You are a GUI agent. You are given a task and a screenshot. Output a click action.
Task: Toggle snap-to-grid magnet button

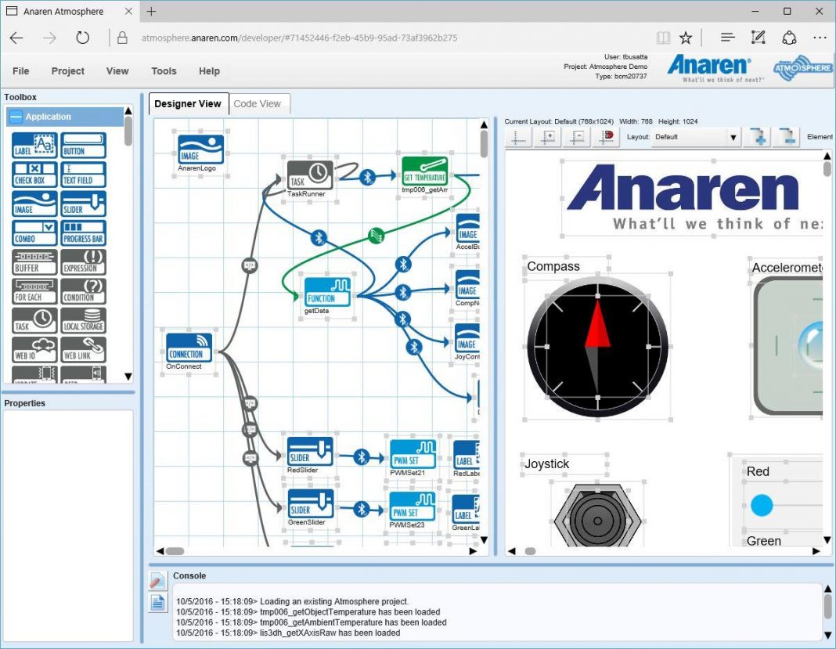(607, 137)
